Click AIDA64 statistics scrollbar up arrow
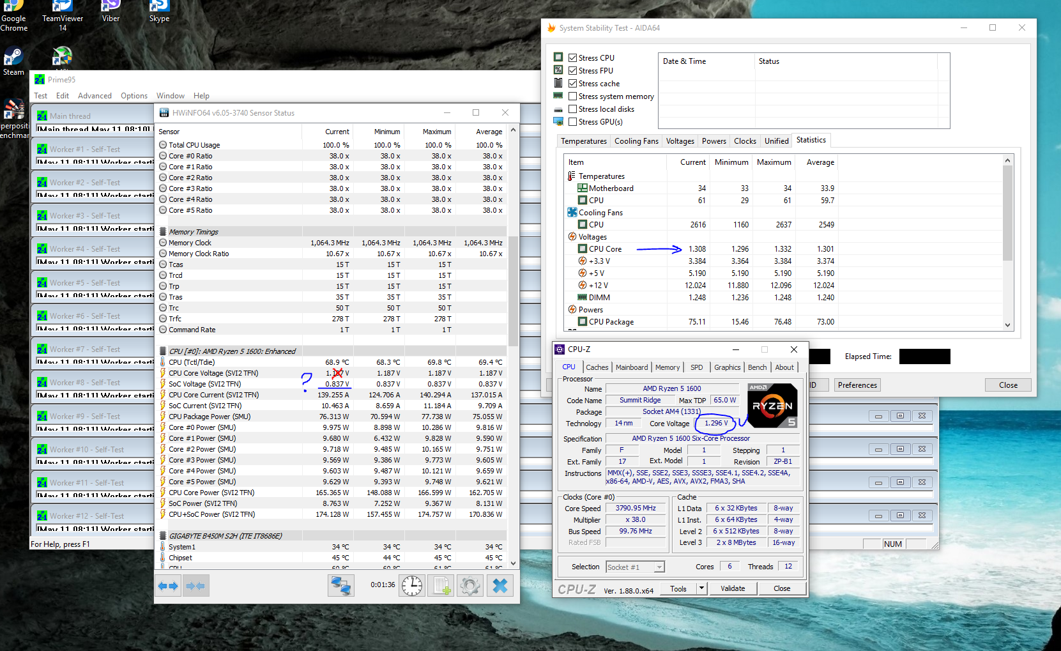The width and height of the screenshot is (1061, 651). pyautogui.click(x=1007, y=160)
